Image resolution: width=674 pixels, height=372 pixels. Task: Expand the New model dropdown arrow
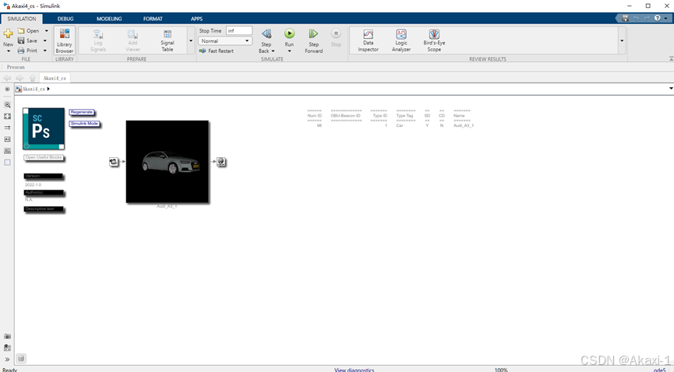tap(8, 51)
